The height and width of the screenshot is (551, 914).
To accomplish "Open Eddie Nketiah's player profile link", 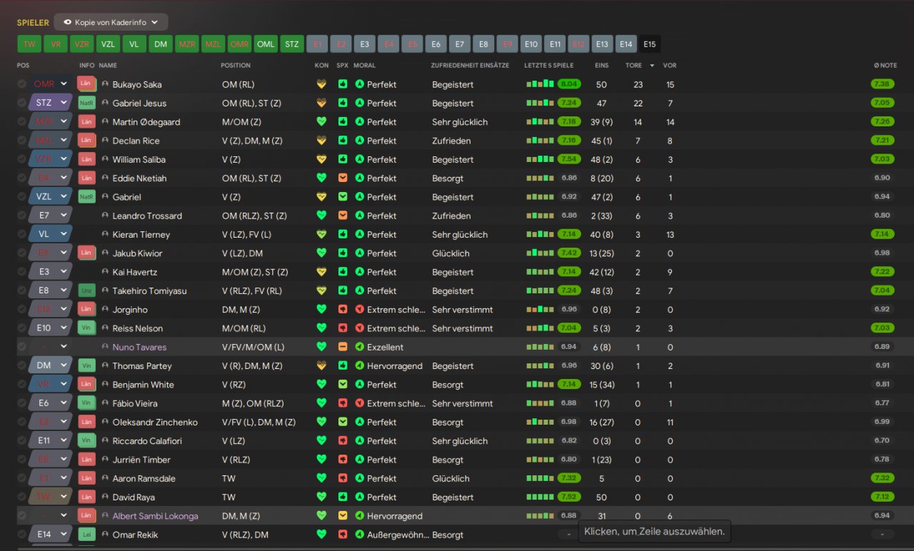I will 139,178.
